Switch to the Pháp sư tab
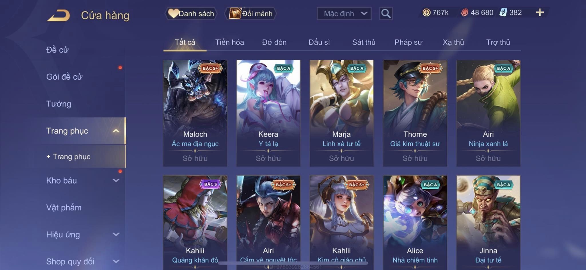586x270 pixels. pyautogui.click(x=408, y=42)
